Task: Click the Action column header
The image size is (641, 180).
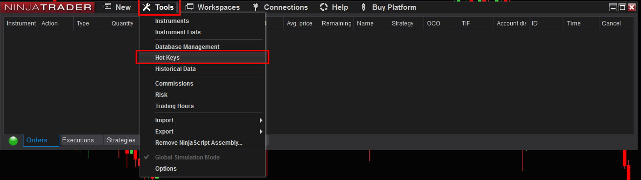Action: [x=56, y=23]
